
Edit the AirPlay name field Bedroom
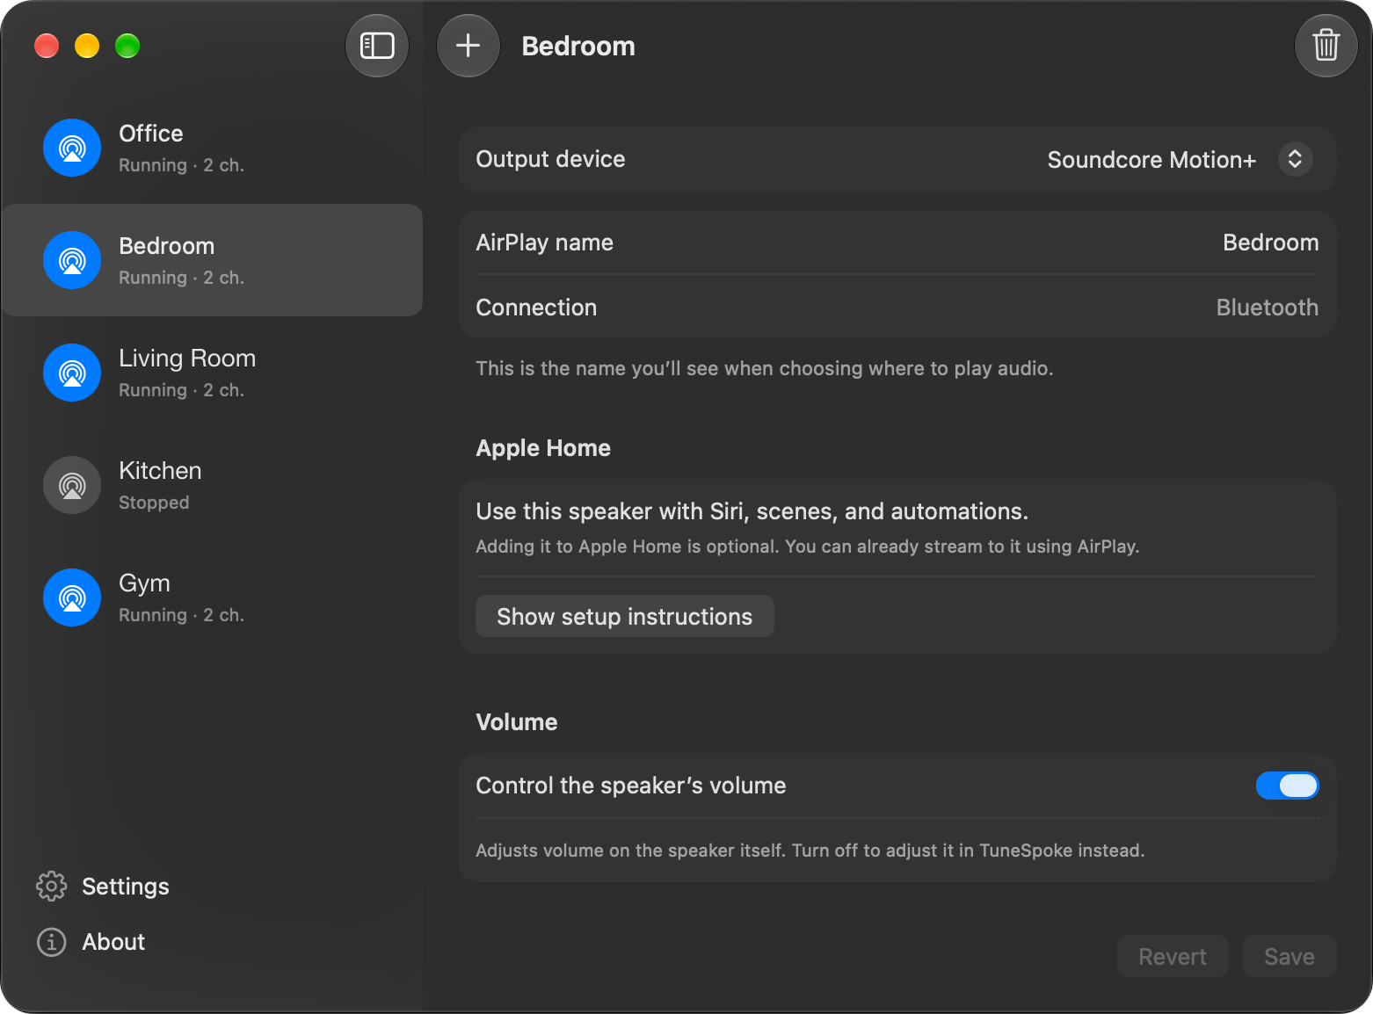pyautogui.click(x=1270, y=243)
